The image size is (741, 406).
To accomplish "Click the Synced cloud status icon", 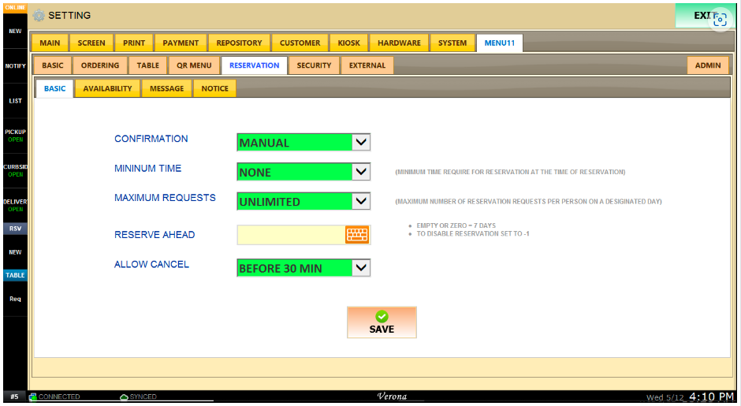I will point(124,397).
